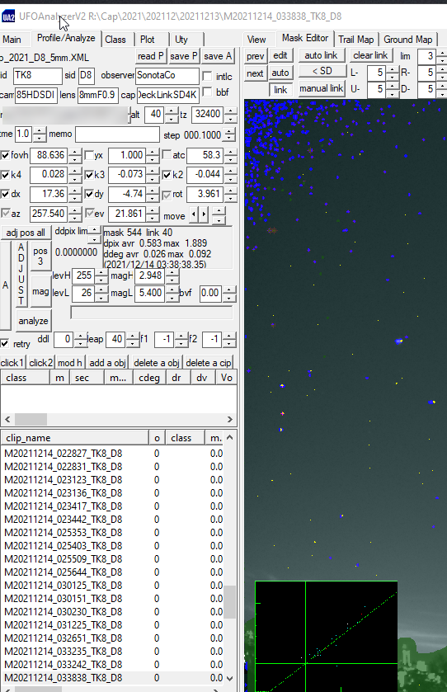The height and width of the screenshot is (692, 447).
Task: Click the save P button
Action: [184, 56]
